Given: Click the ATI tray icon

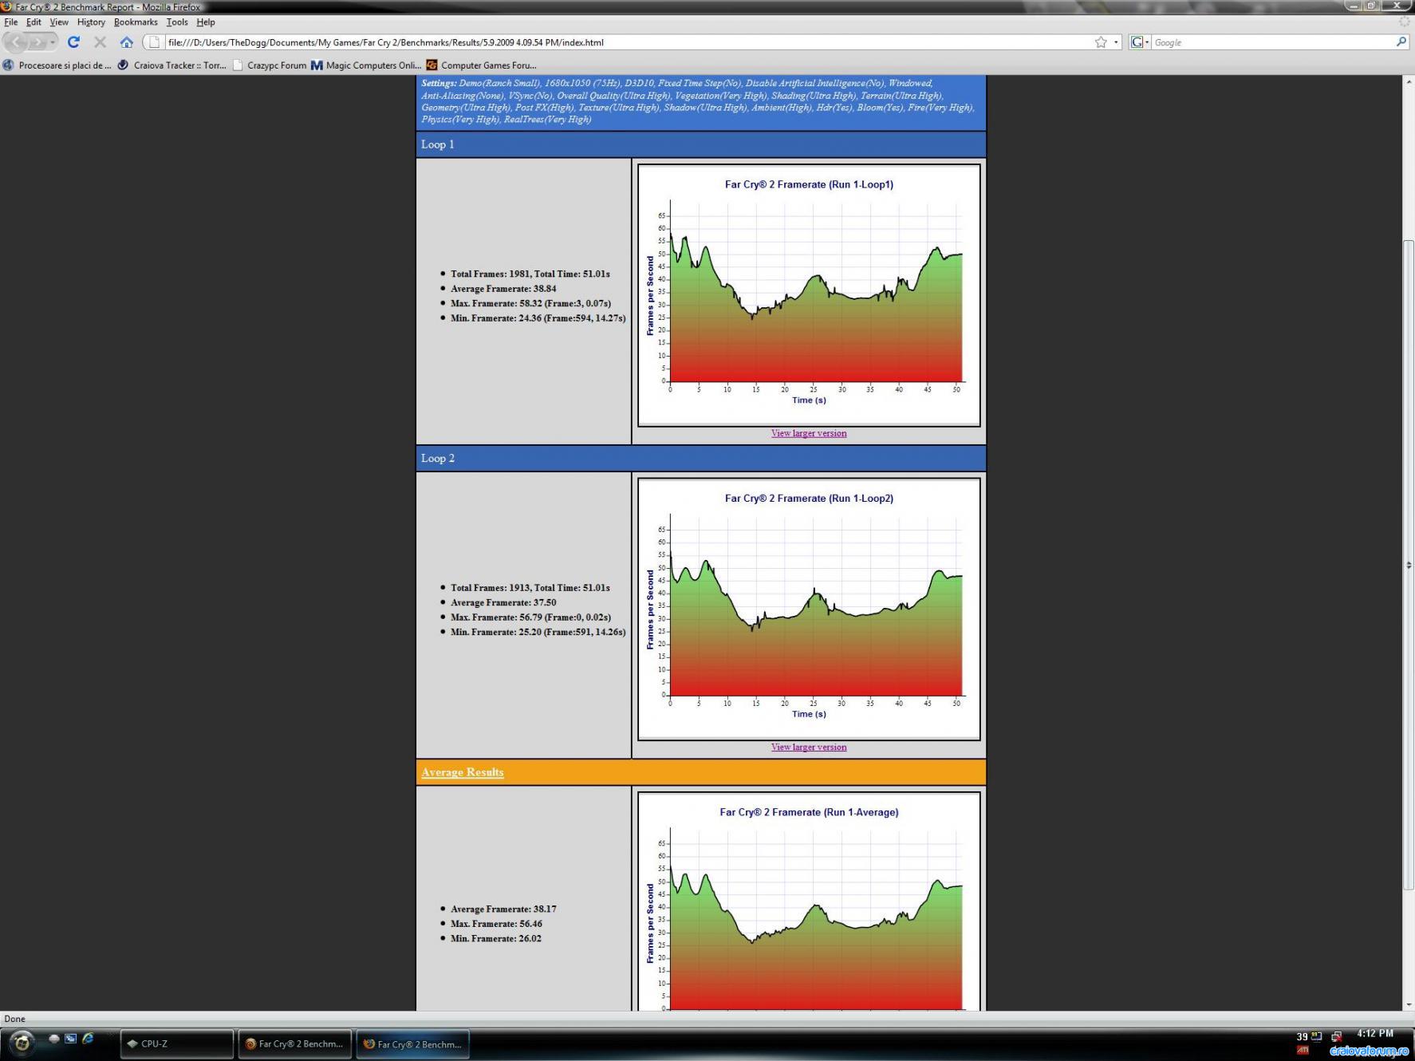Looking at the screenshot, I should point(1303,1051).
